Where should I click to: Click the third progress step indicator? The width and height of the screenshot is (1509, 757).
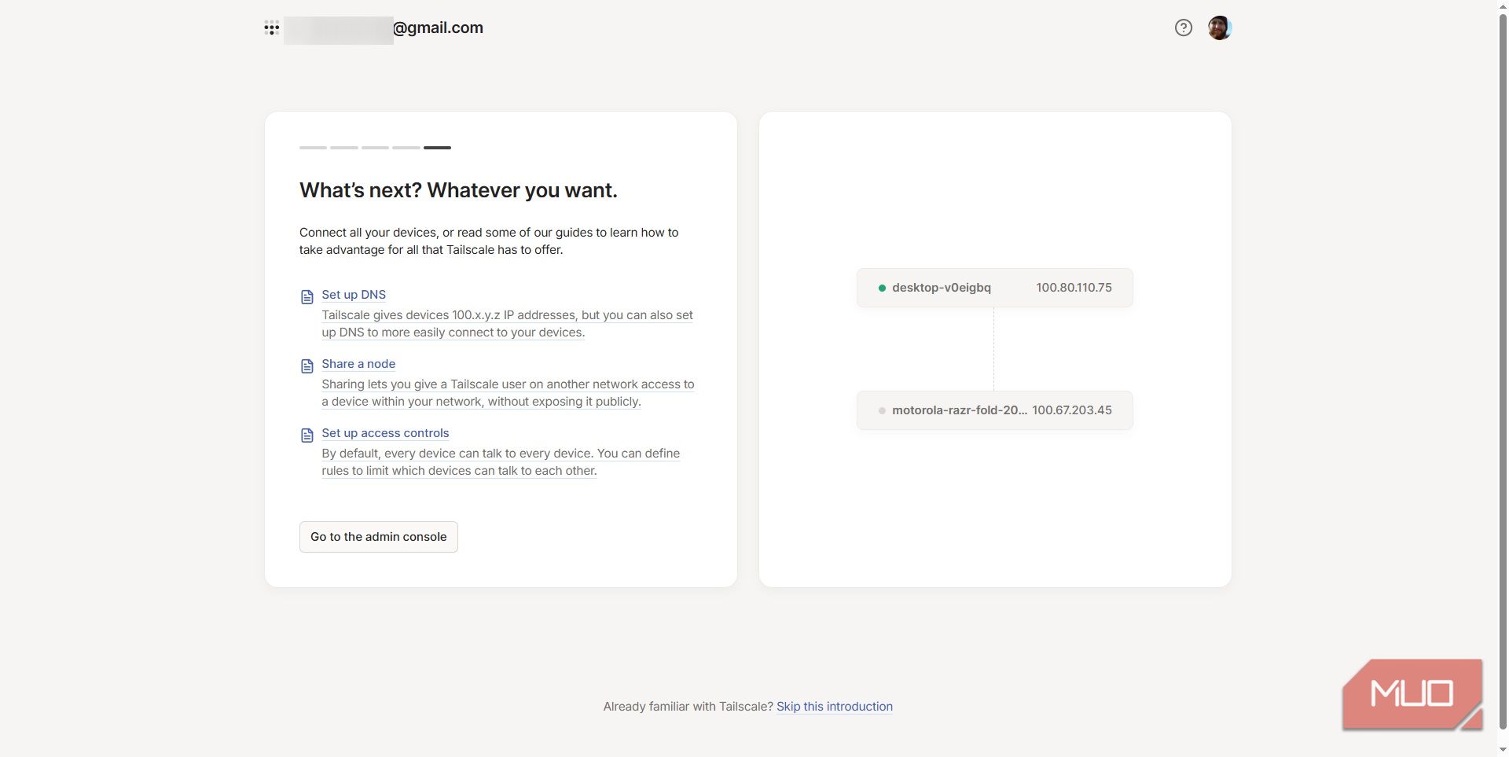375,147
